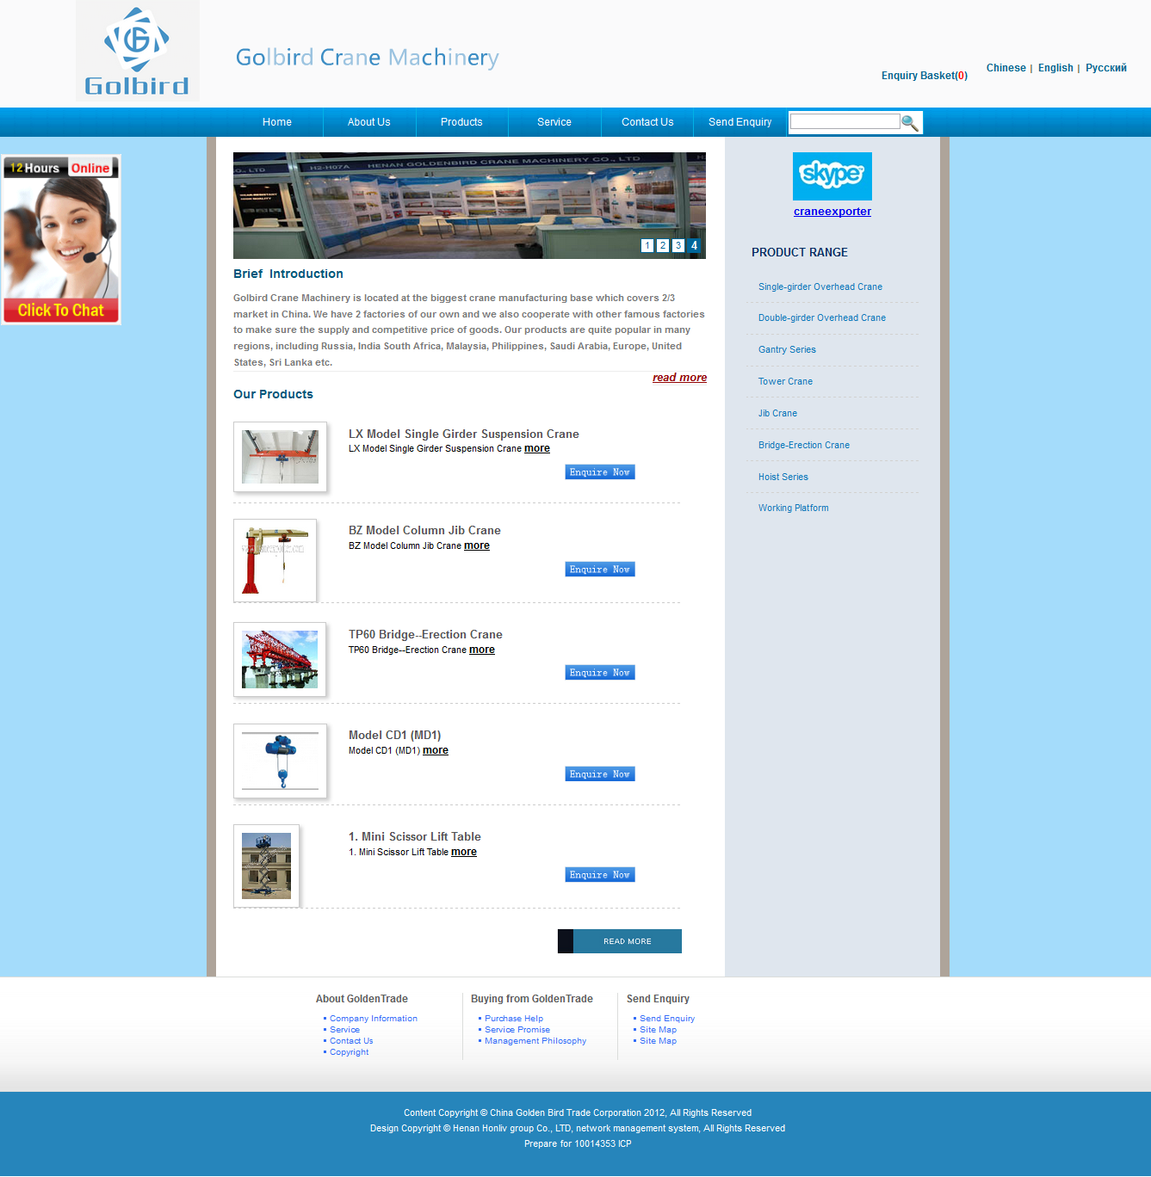Click the Golbird logo
The width and height of the screenshot is (1151, 1177).
pos(137,52)
